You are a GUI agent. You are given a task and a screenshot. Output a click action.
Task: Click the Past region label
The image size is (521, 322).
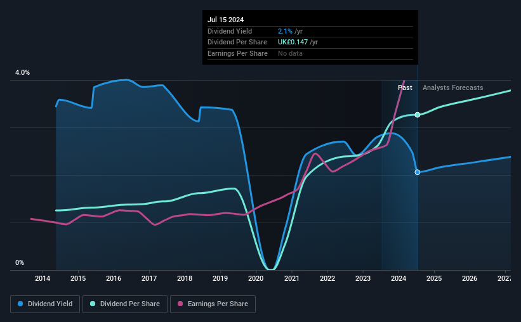(405, 87)
